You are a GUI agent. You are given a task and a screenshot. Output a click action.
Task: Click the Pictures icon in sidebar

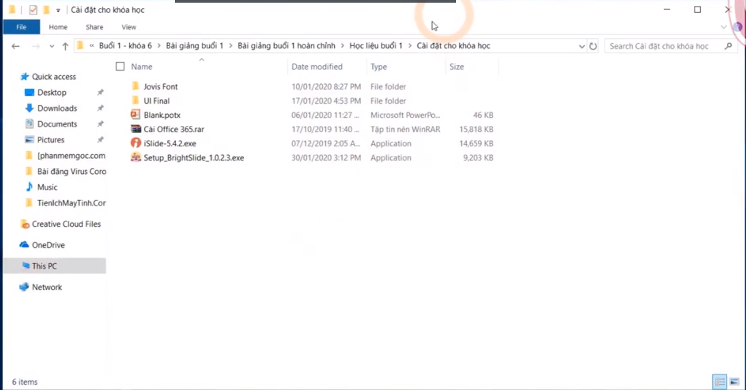30,140
